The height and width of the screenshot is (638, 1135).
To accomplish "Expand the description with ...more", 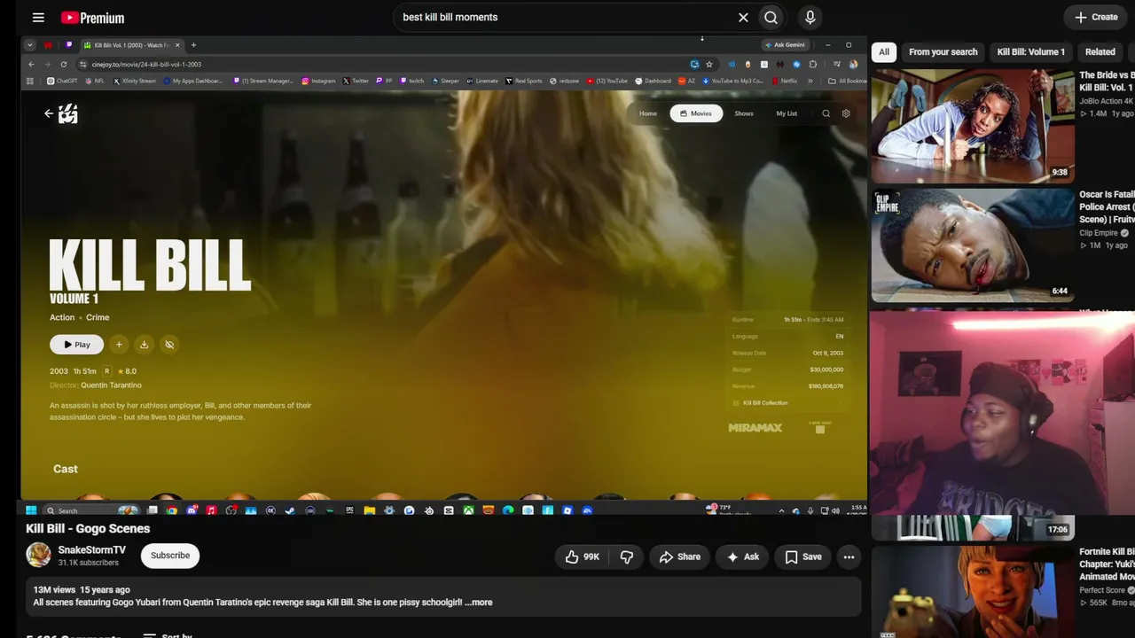I will tap(479, 603).
